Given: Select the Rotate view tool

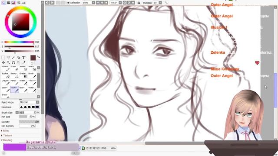Looking at the screenshot, I should [13, 62].
